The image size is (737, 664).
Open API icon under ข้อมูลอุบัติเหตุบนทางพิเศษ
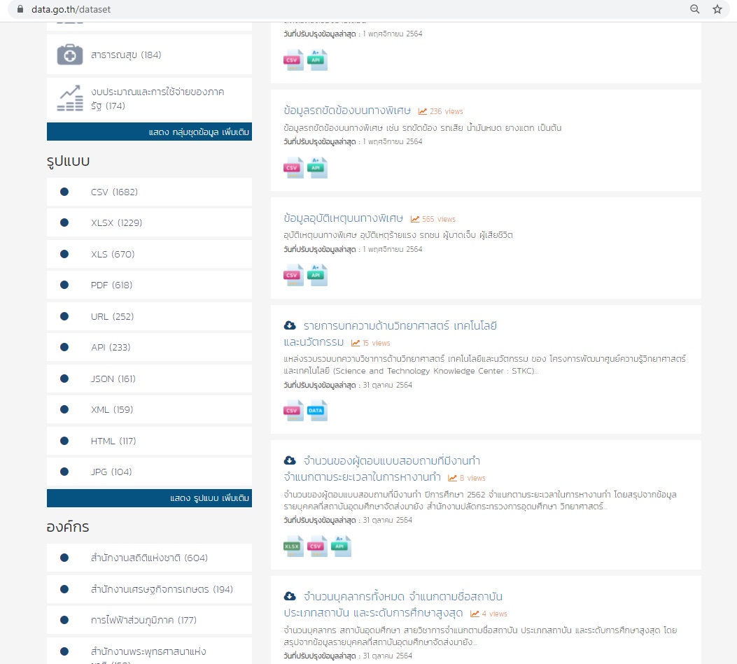tap(317, 276)
